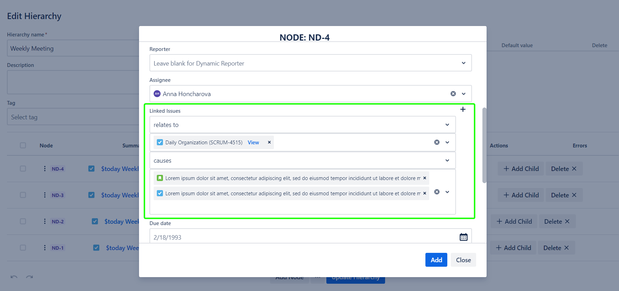The image size is (619, 291).
Task: Click the Close button in the dialog
Action: (x=463, y=260)
